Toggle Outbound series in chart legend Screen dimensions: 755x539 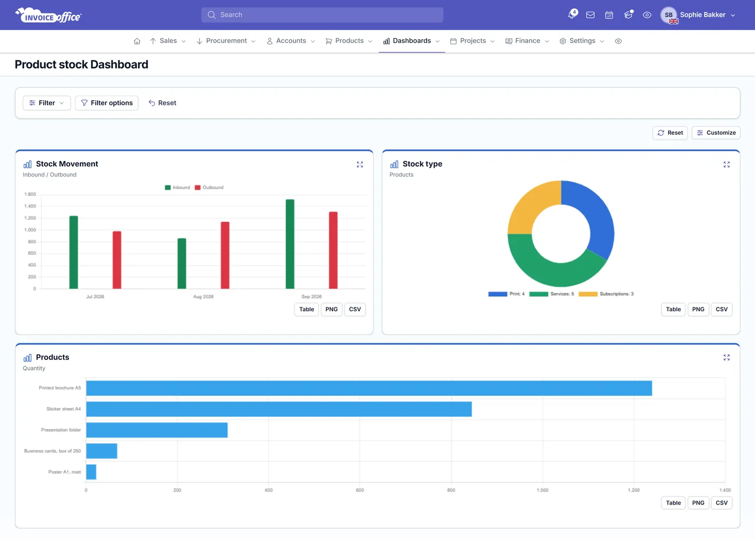[x=209, y=187]
